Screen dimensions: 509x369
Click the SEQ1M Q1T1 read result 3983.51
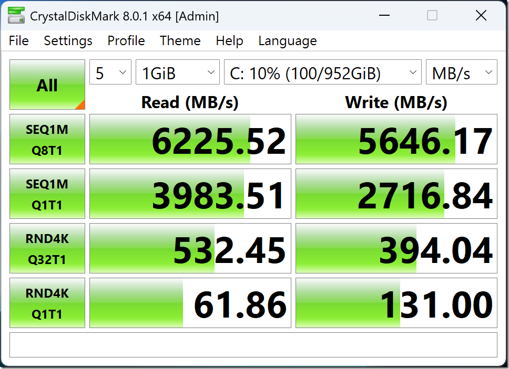(190, 194)
